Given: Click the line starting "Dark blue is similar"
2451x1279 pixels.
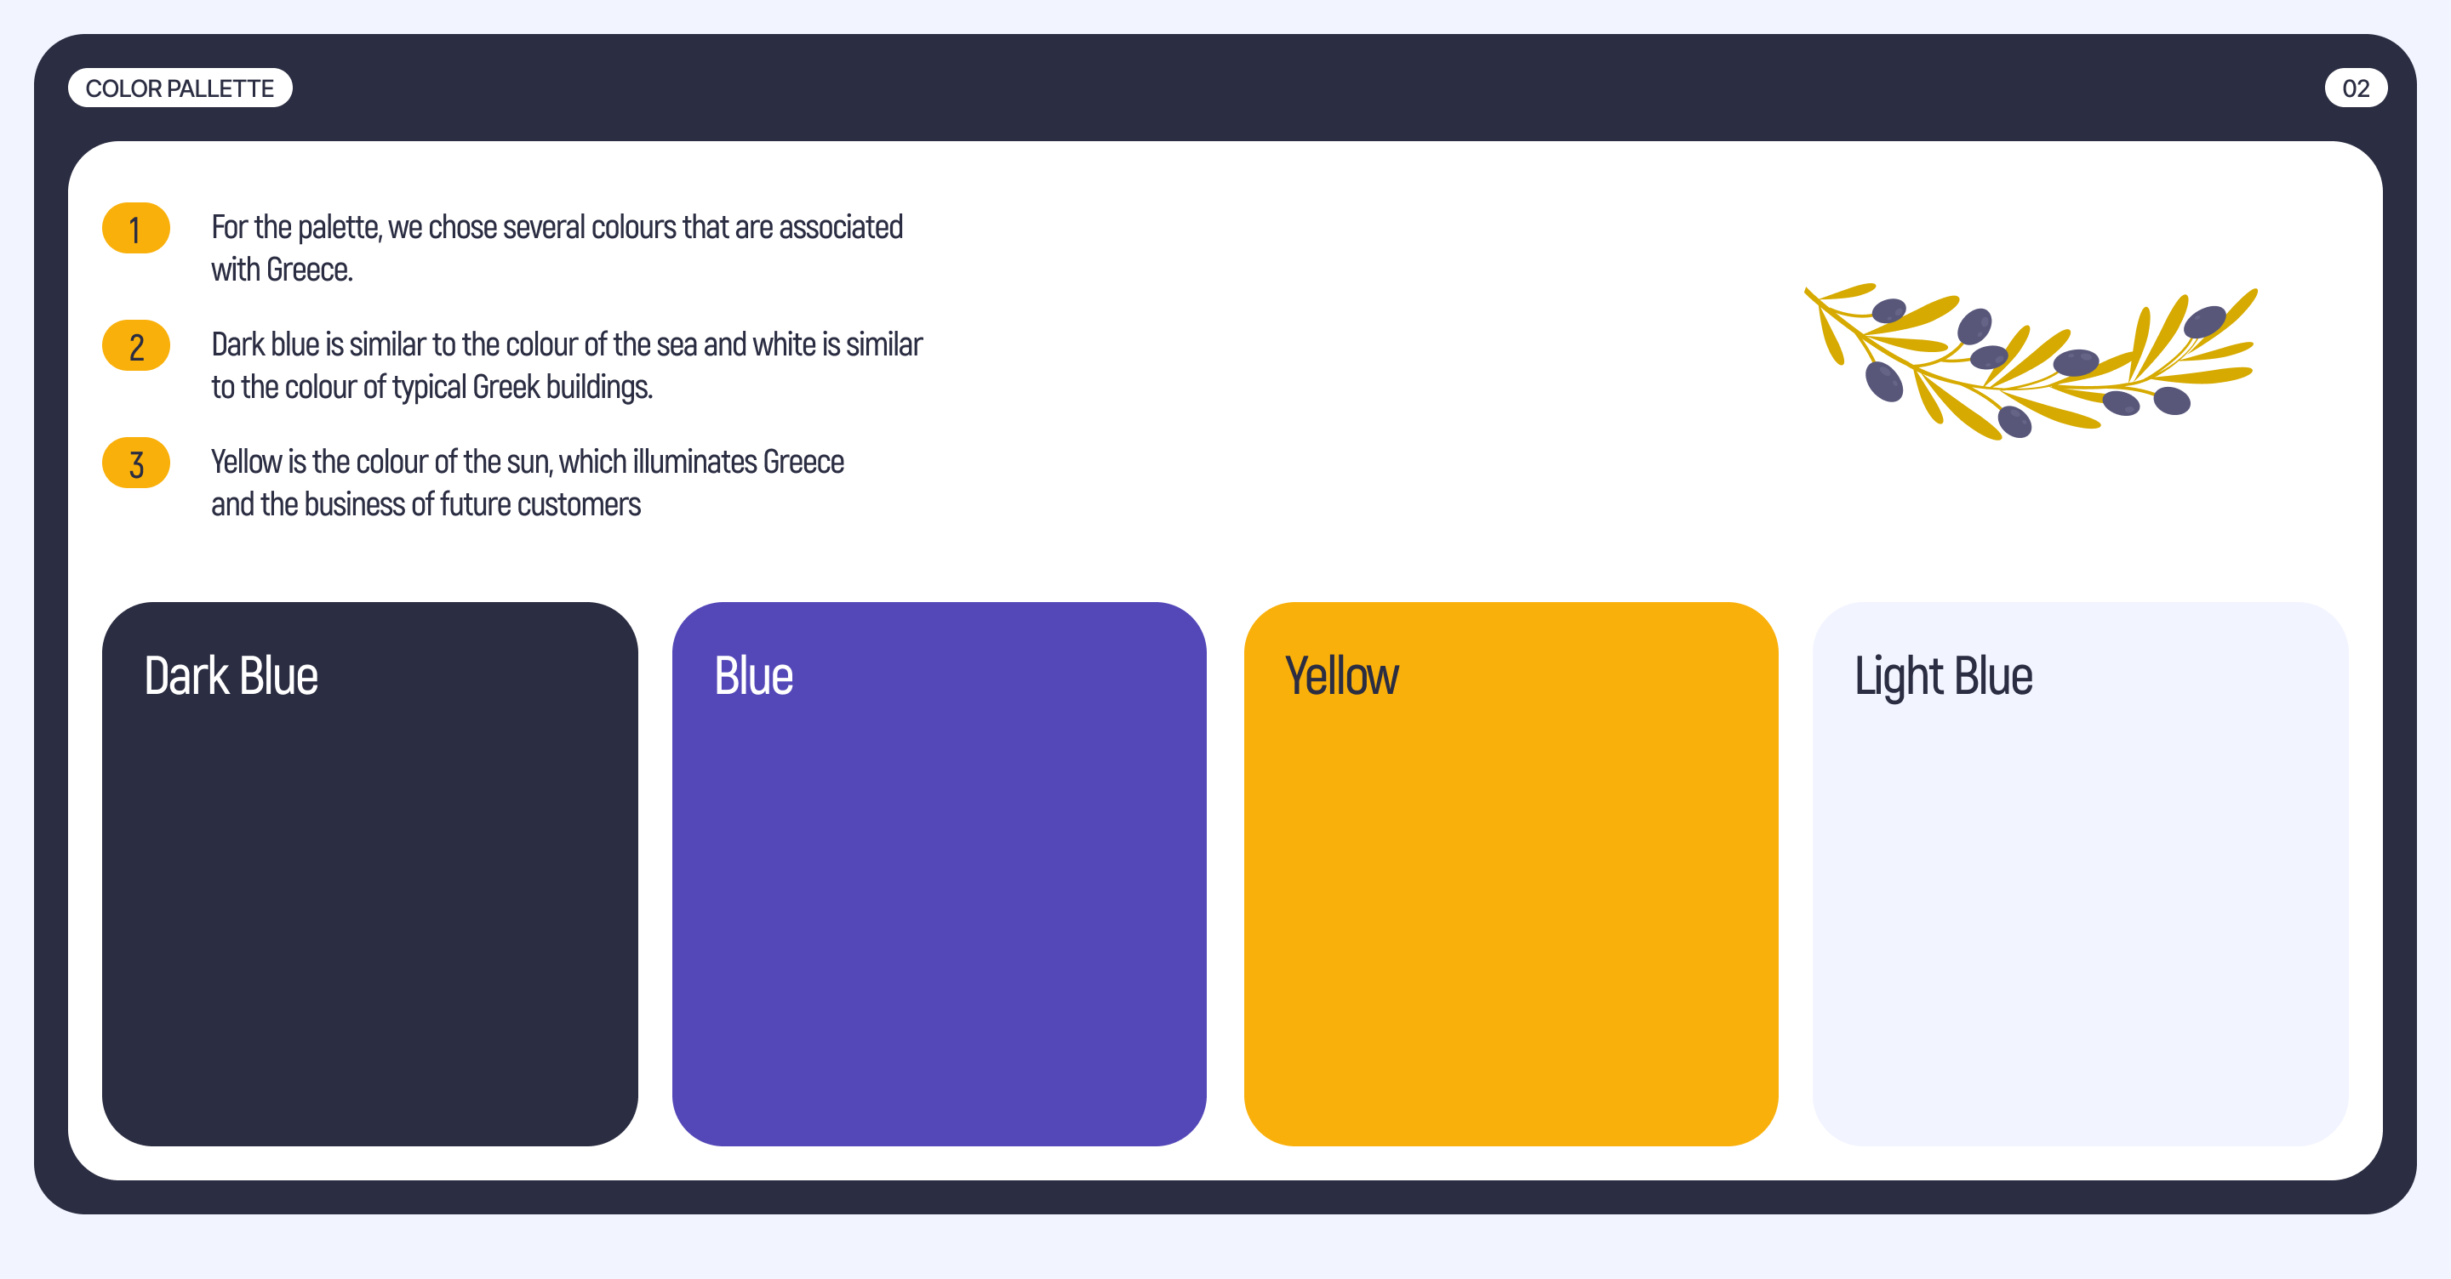Looking at the screenshot, I should point(566,344).
